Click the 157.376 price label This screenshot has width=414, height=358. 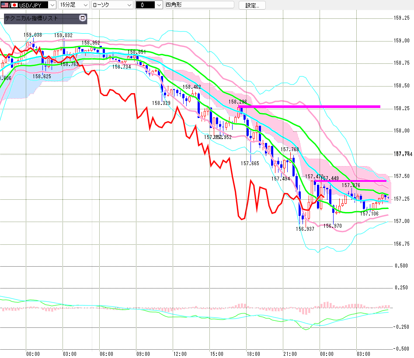click(x=351, y=185)
